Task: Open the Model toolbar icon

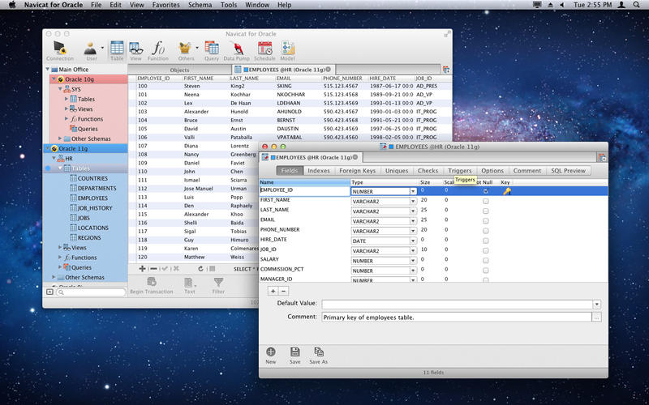Action: point(288,51)
